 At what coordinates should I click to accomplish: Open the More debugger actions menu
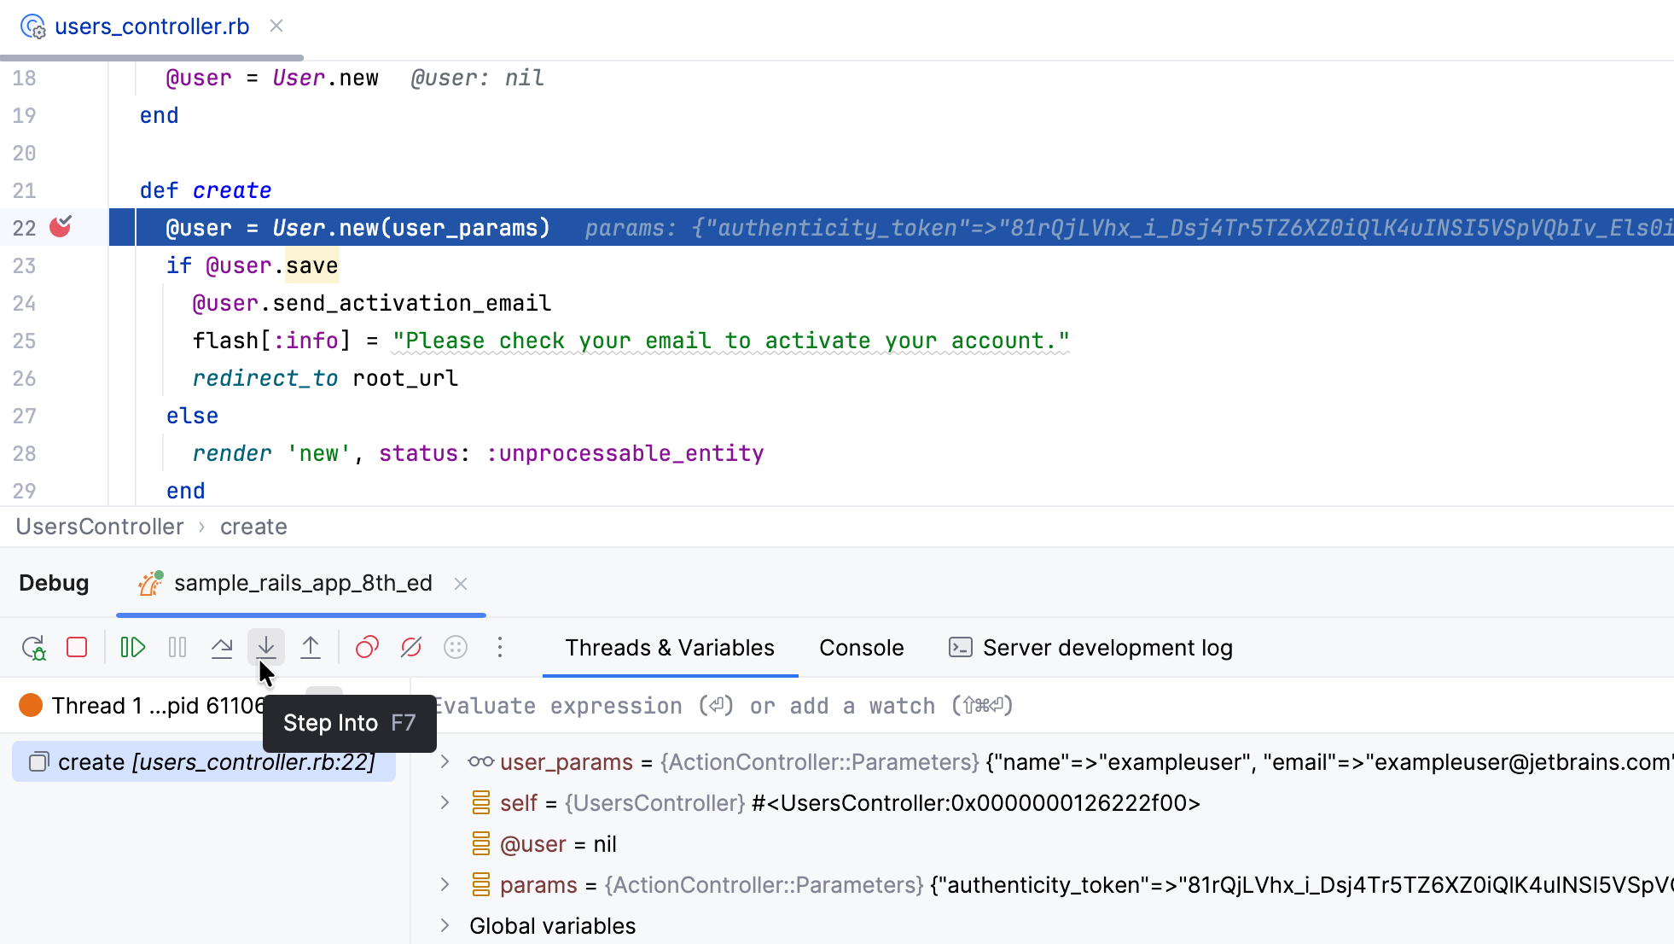click(500, 648)
